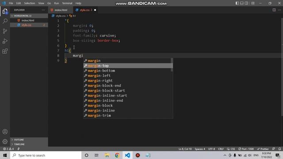Select the margin-inline-start suggestion
283x159 pixels.
[127, 95]
